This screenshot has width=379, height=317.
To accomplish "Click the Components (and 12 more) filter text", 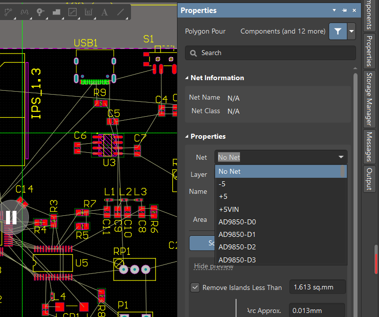I will pos(283,31).
